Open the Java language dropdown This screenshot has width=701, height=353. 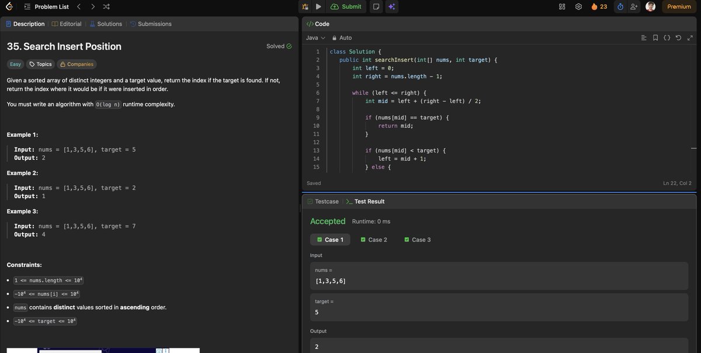tap(315, 37)
